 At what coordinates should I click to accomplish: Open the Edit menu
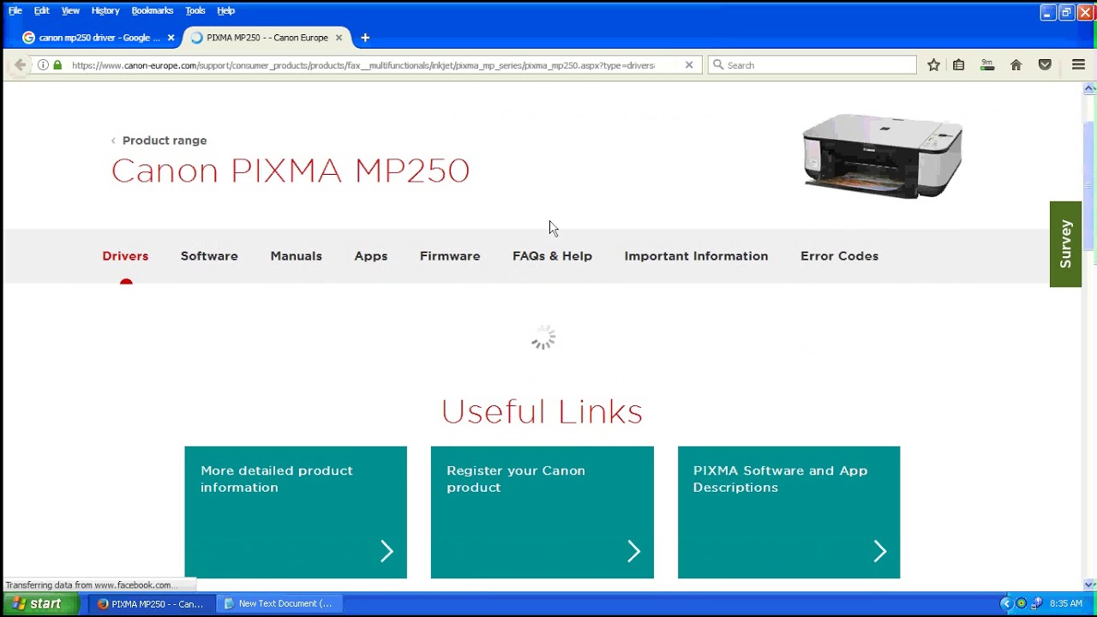[x=41, y=10]
